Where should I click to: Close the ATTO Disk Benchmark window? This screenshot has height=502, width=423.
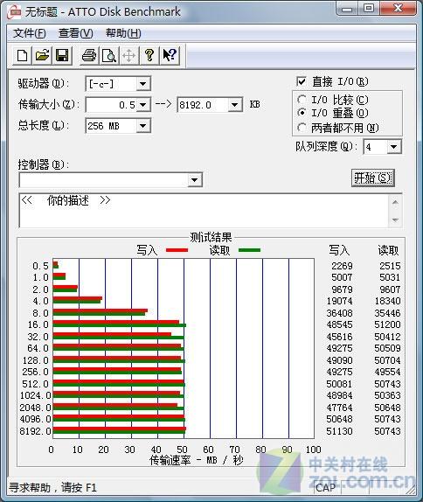pos(399,9)
